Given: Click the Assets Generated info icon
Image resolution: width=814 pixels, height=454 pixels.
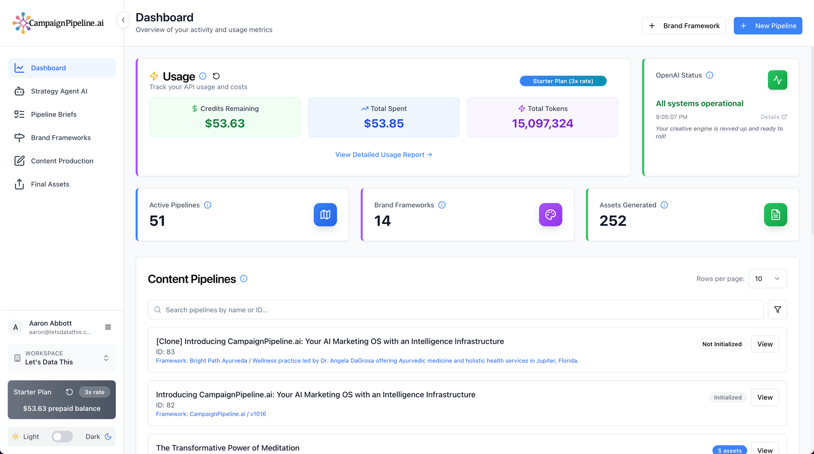Looking at the screenshot, I should click(x=664, y=205).
